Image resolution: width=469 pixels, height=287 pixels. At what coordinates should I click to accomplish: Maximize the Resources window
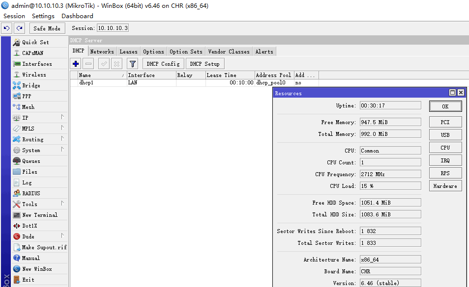click(x=453, y=93)
